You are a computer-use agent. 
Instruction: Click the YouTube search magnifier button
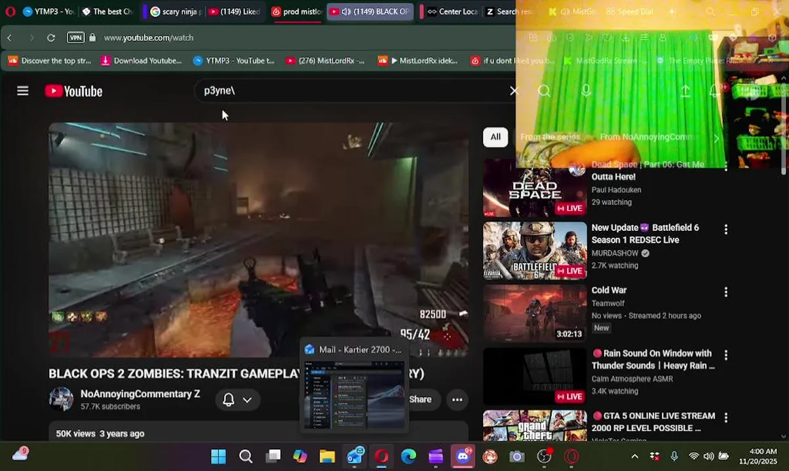click(x=544, y=91)
